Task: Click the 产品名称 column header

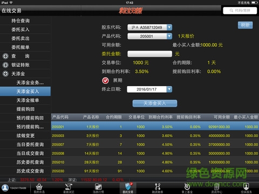Action: [x=91, y=117]
